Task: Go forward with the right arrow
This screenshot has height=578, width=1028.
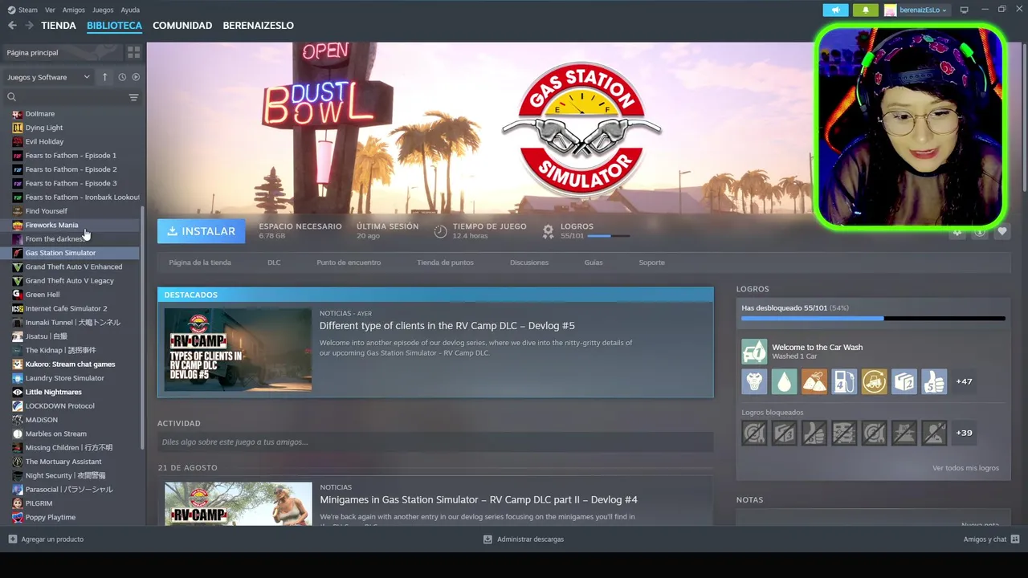Action: [29, 26]
